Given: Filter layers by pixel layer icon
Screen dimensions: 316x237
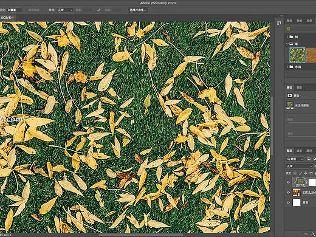Looking at the screenshot, I should (309, 159).
